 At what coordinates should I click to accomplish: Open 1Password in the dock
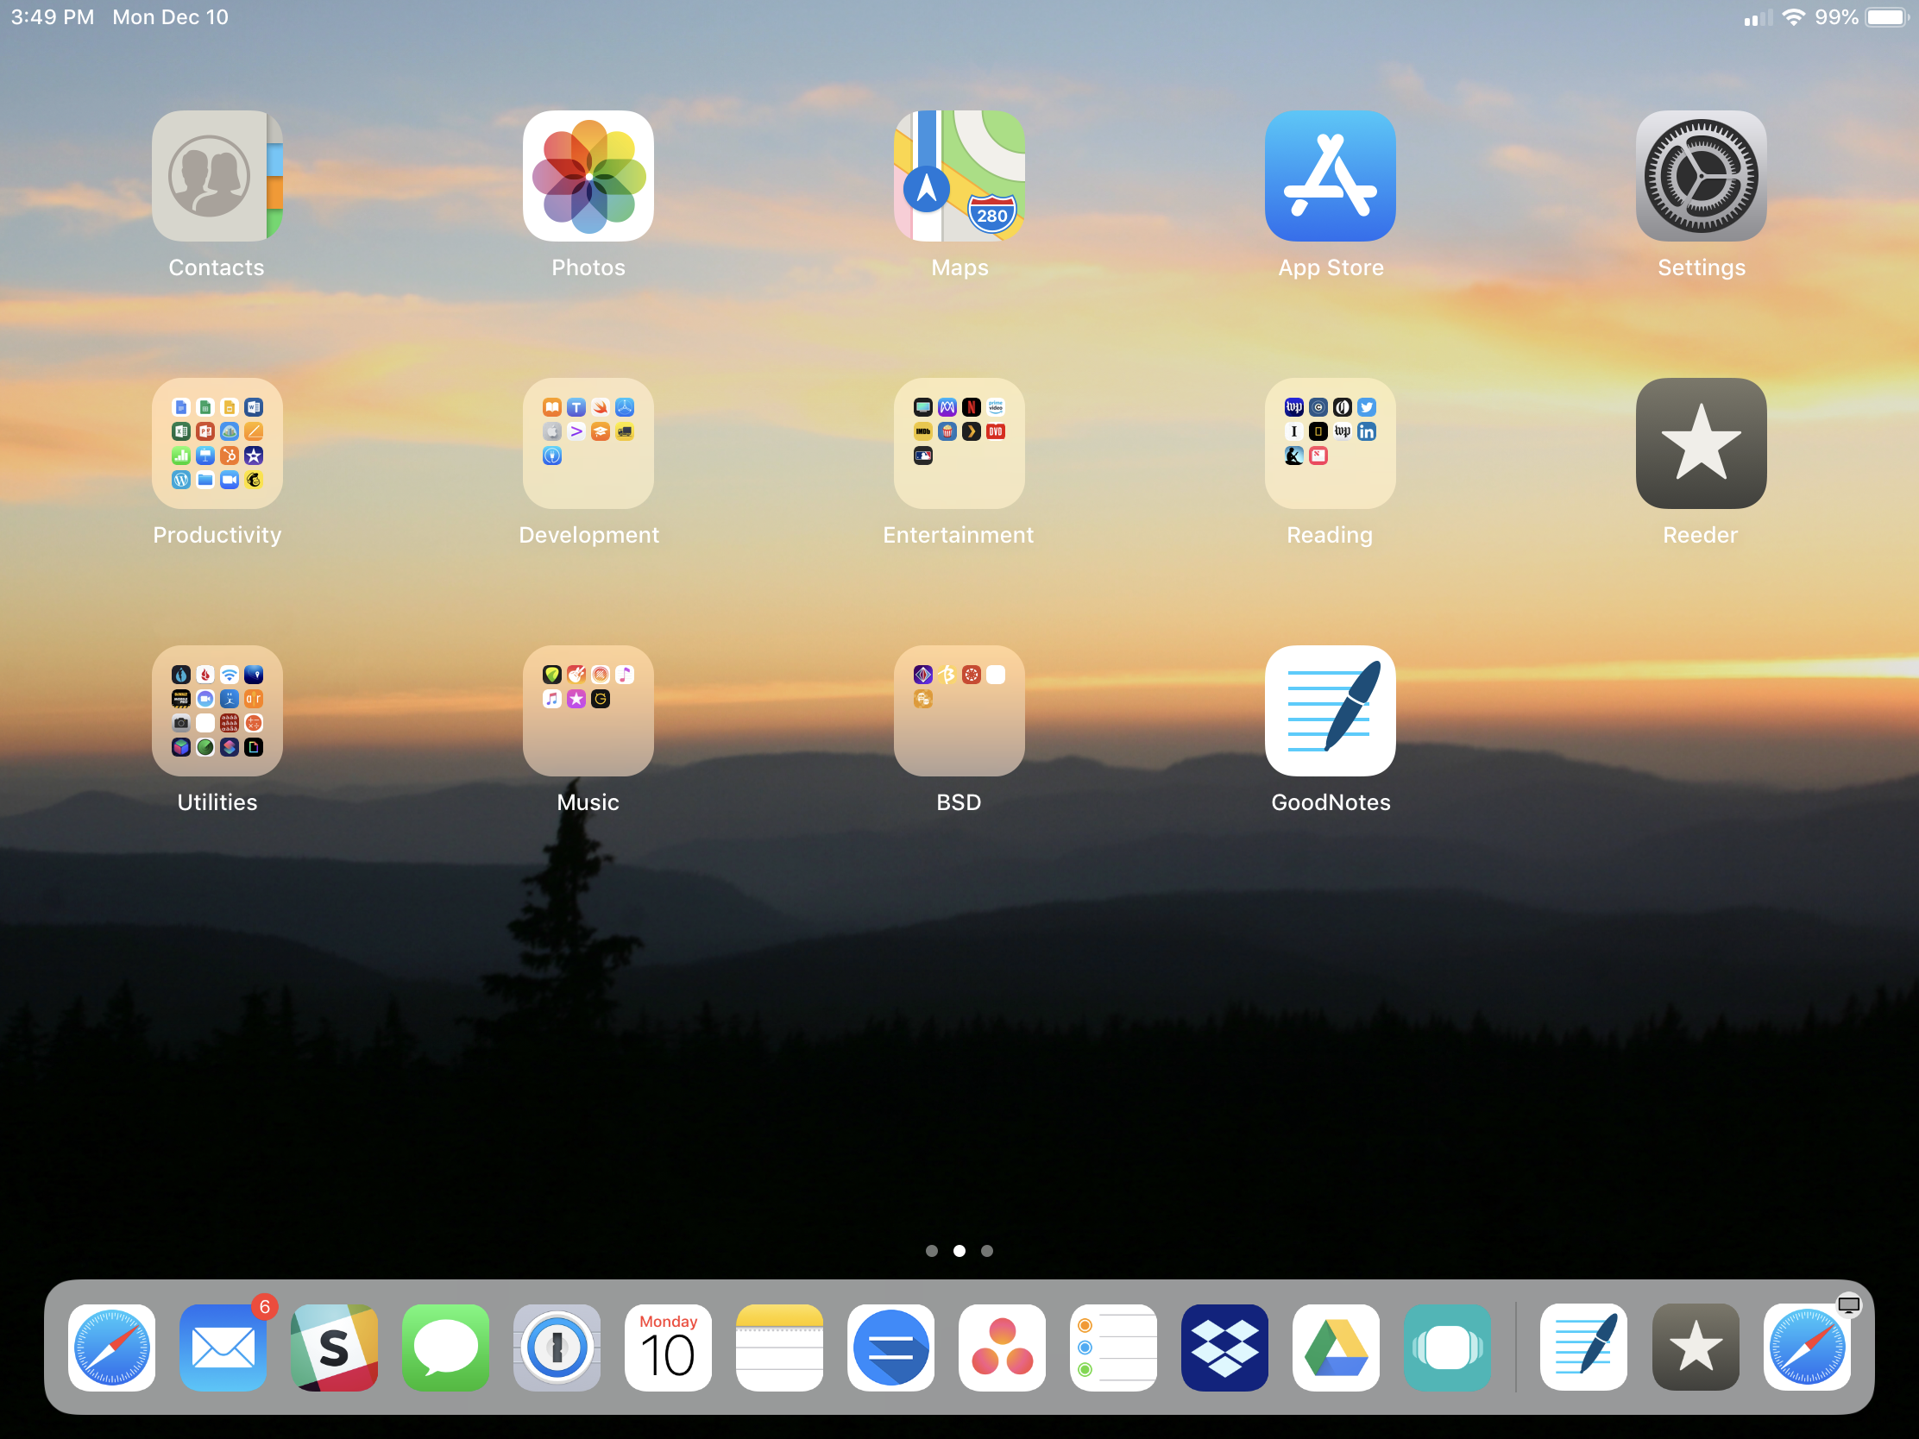coord(557,1348)
